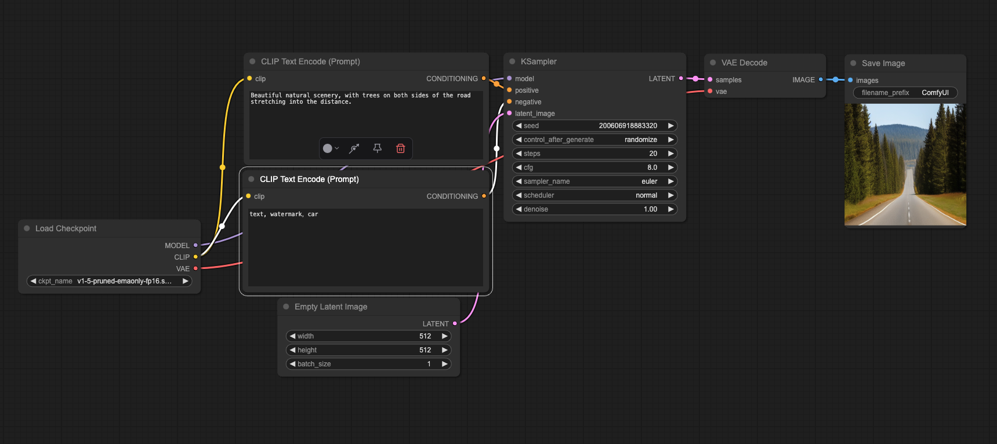997x444 pixels.
Task: Click the positive input socket on KSampler
Action: pos(509,90)
